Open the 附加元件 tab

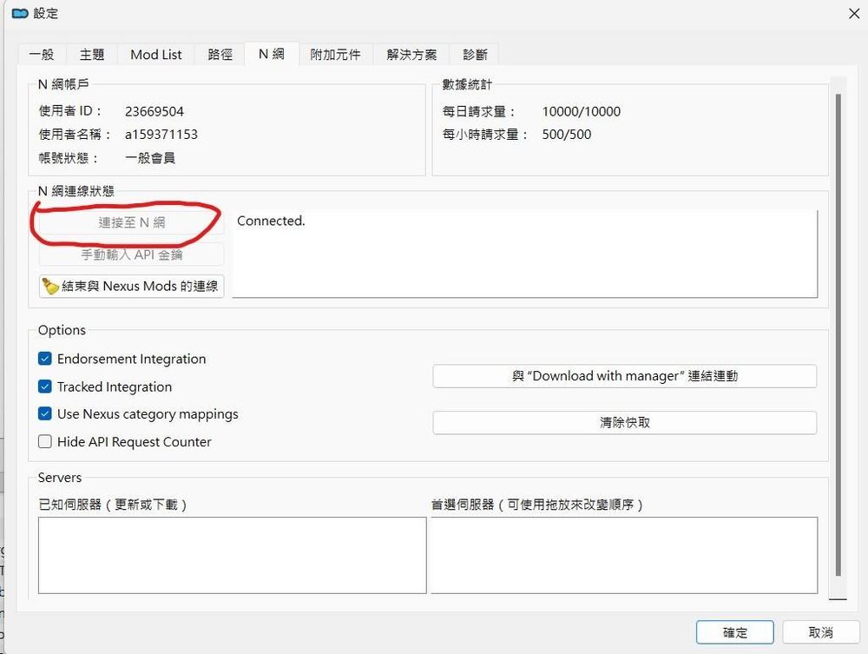click(x=335, y=54)
